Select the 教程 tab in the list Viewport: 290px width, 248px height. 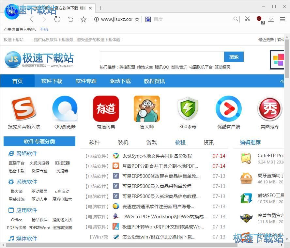(x=180, y=142)
